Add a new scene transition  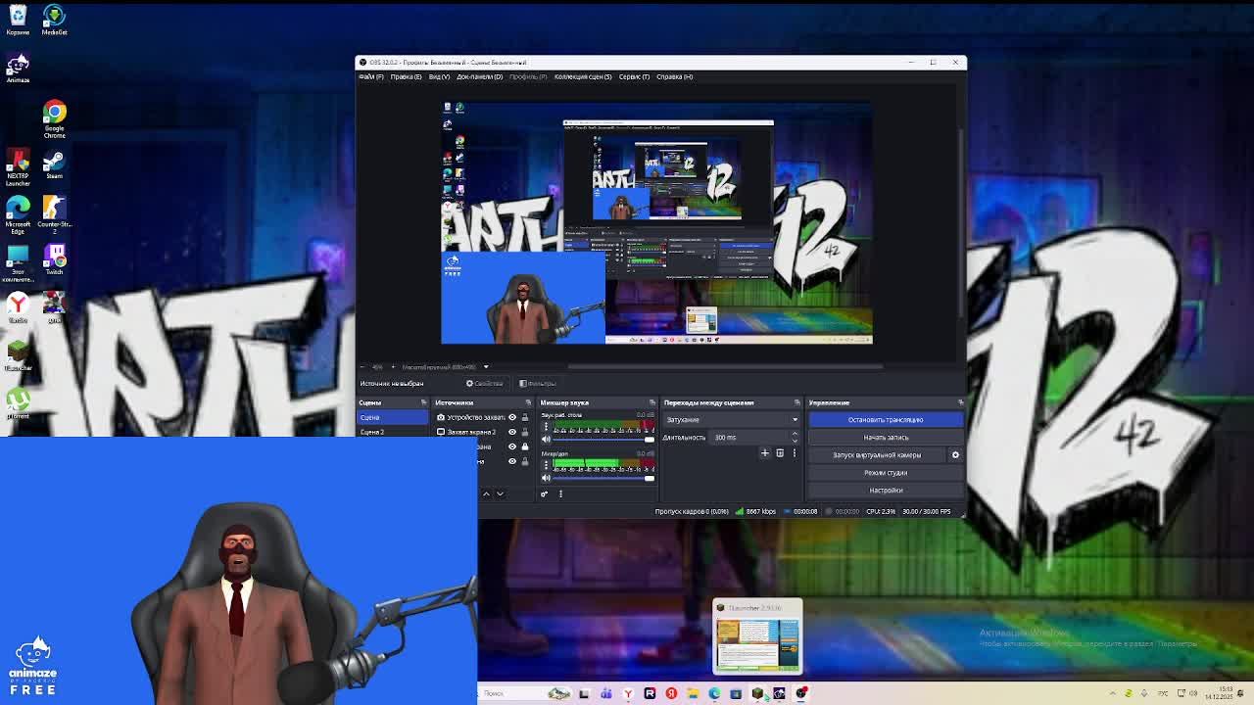pos(765,453)
